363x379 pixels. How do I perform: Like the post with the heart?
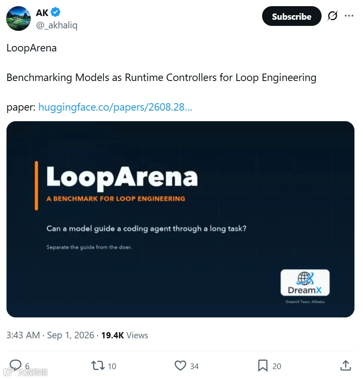[x=180, y=365]
